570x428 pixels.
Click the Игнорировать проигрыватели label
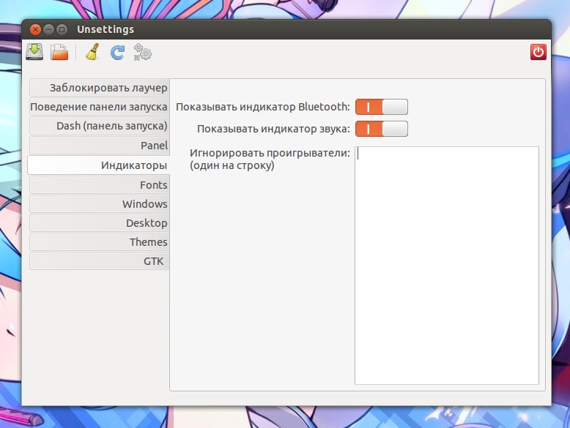(270, 159)
